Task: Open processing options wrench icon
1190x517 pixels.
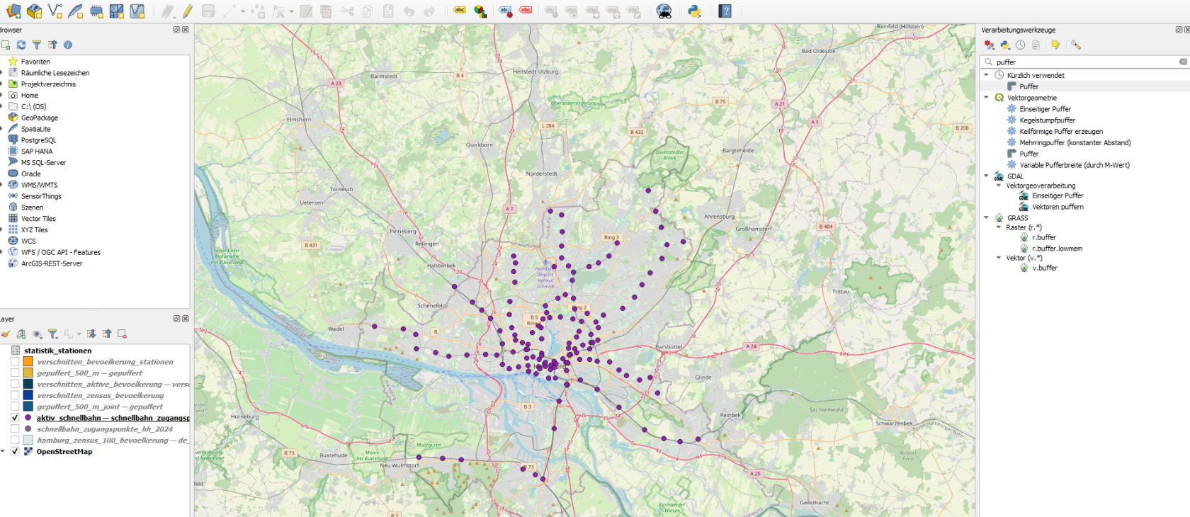Action: coord(1076,45)
